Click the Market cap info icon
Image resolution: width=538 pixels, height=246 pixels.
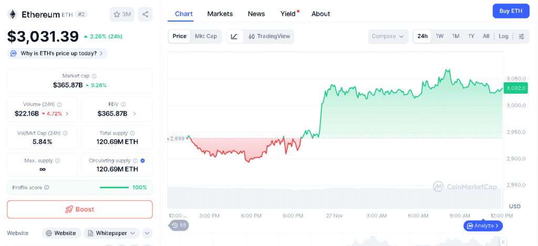pyautogui.click(x=94, y=76)
